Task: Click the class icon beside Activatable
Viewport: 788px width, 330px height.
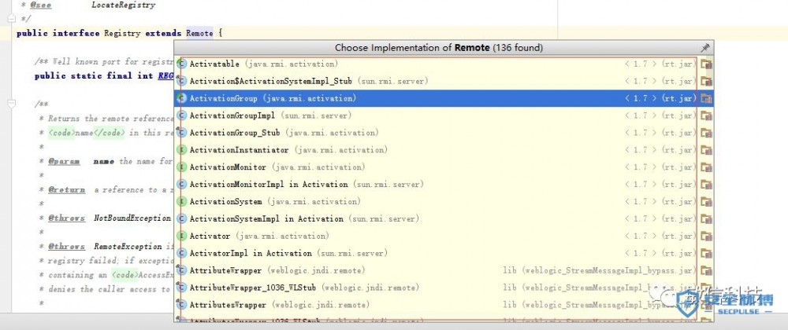Action: [x=181, y=64]
